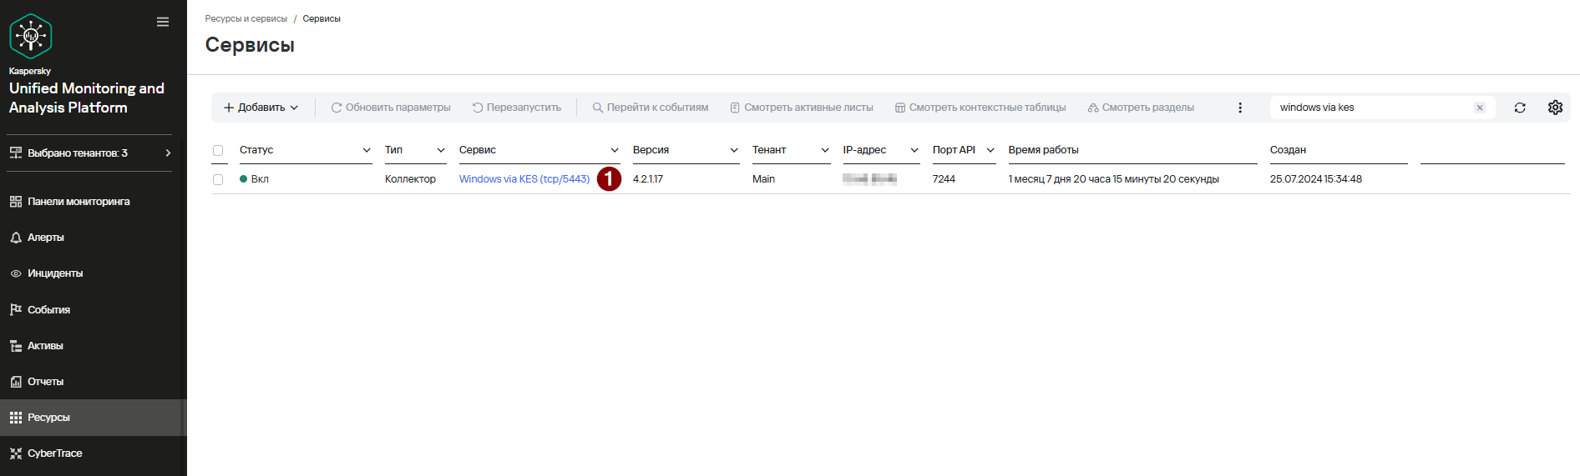
Task: Go to События section
Action: tap(48, 309)
